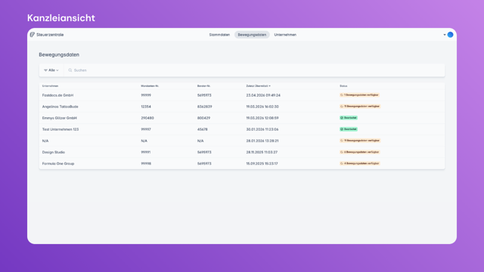The width and height of the screenshot is (484, 272).
Task: Click the timestamp 15.09.2025 15:23:17
Action: [x=262, y=164]
